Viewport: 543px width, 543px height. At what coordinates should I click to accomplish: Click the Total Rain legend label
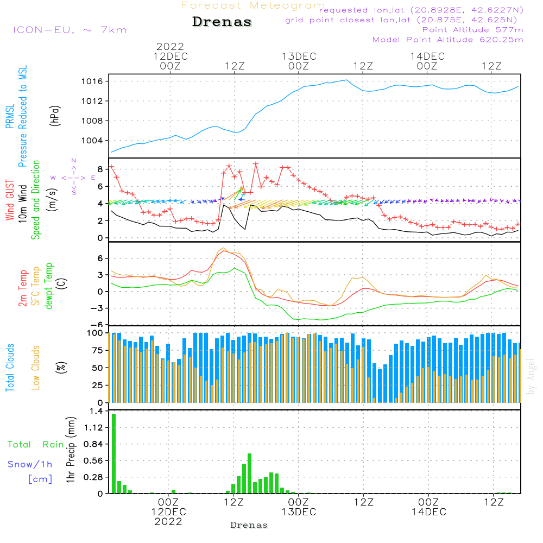(35, 444)
